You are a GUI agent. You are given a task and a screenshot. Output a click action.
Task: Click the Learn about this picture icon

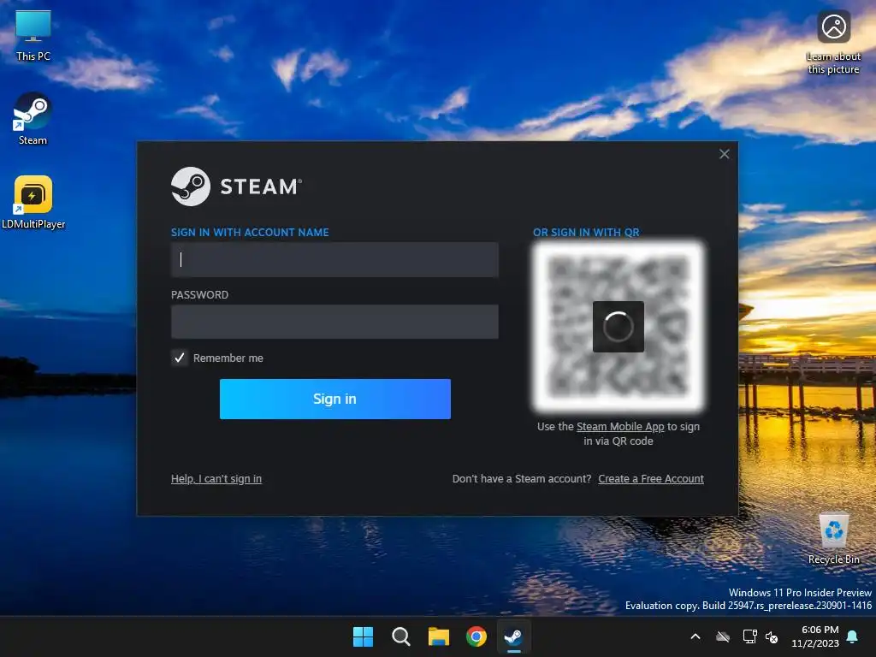[833, 43]
